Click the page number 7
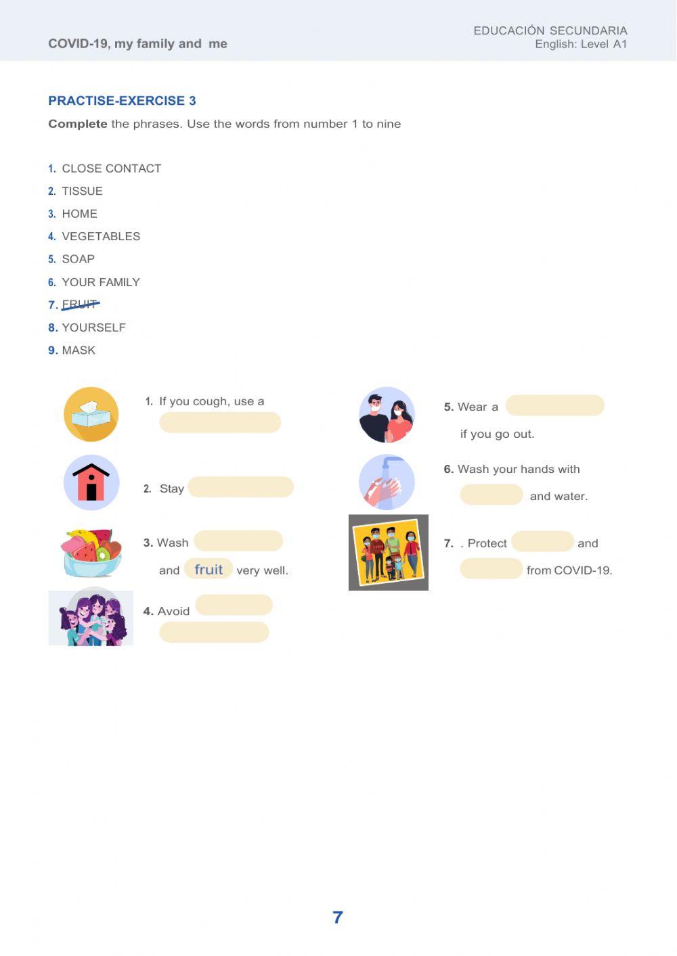This screenshot has width=677, height=956. point(338,917)
